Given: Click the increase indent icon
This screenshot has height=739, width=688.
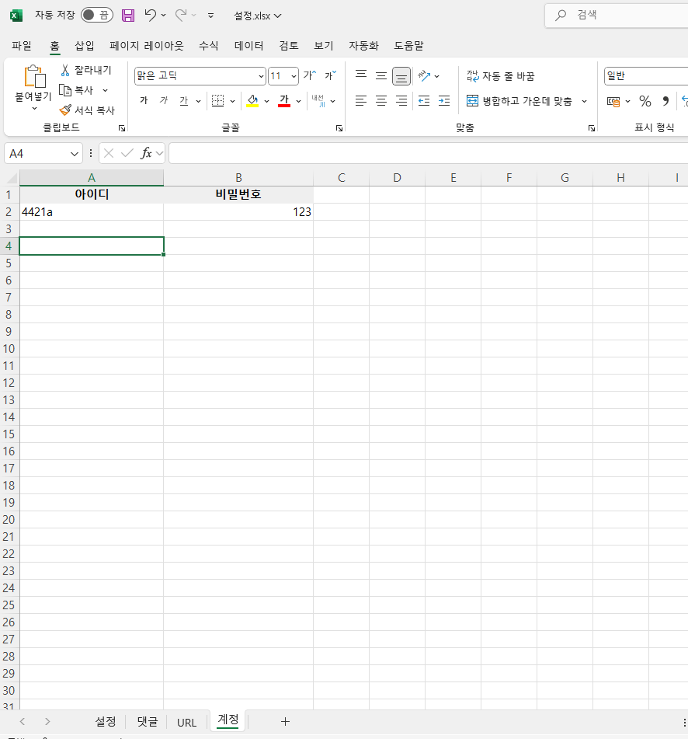Looking at the screenshot, I should [444, 101].
